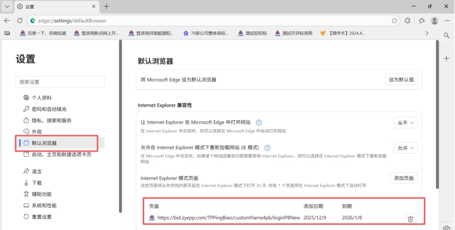Select 隐私、搜索和服务 in settings sidebar

pyautogui.click(x=51, y=120)
